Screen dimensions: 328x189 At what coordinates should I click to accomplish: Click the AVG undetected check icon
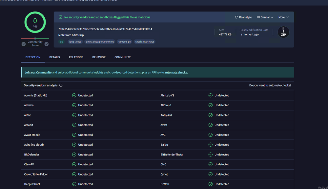pyautogui.click(x=211, y=135)
